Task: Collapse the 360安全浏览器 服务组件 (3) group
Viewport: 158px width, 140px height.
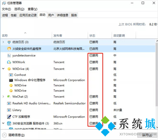Action: 3,123
